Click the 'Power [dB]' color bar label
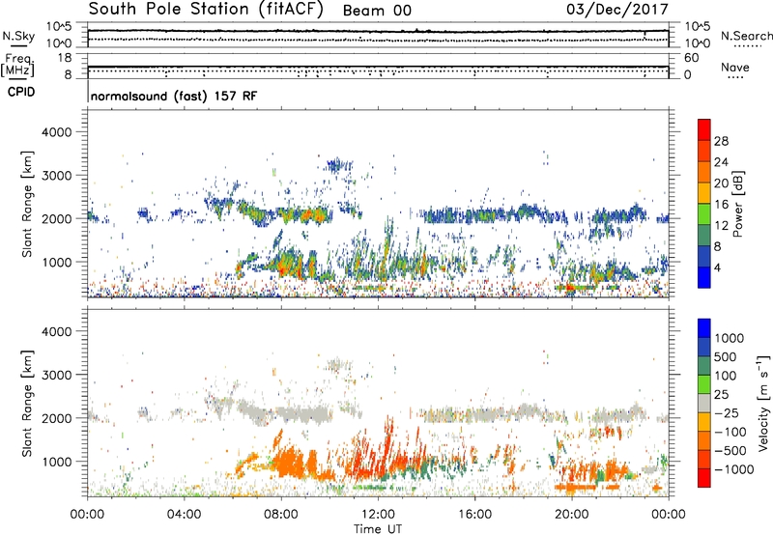773x535 pixels. pos(738,204)
